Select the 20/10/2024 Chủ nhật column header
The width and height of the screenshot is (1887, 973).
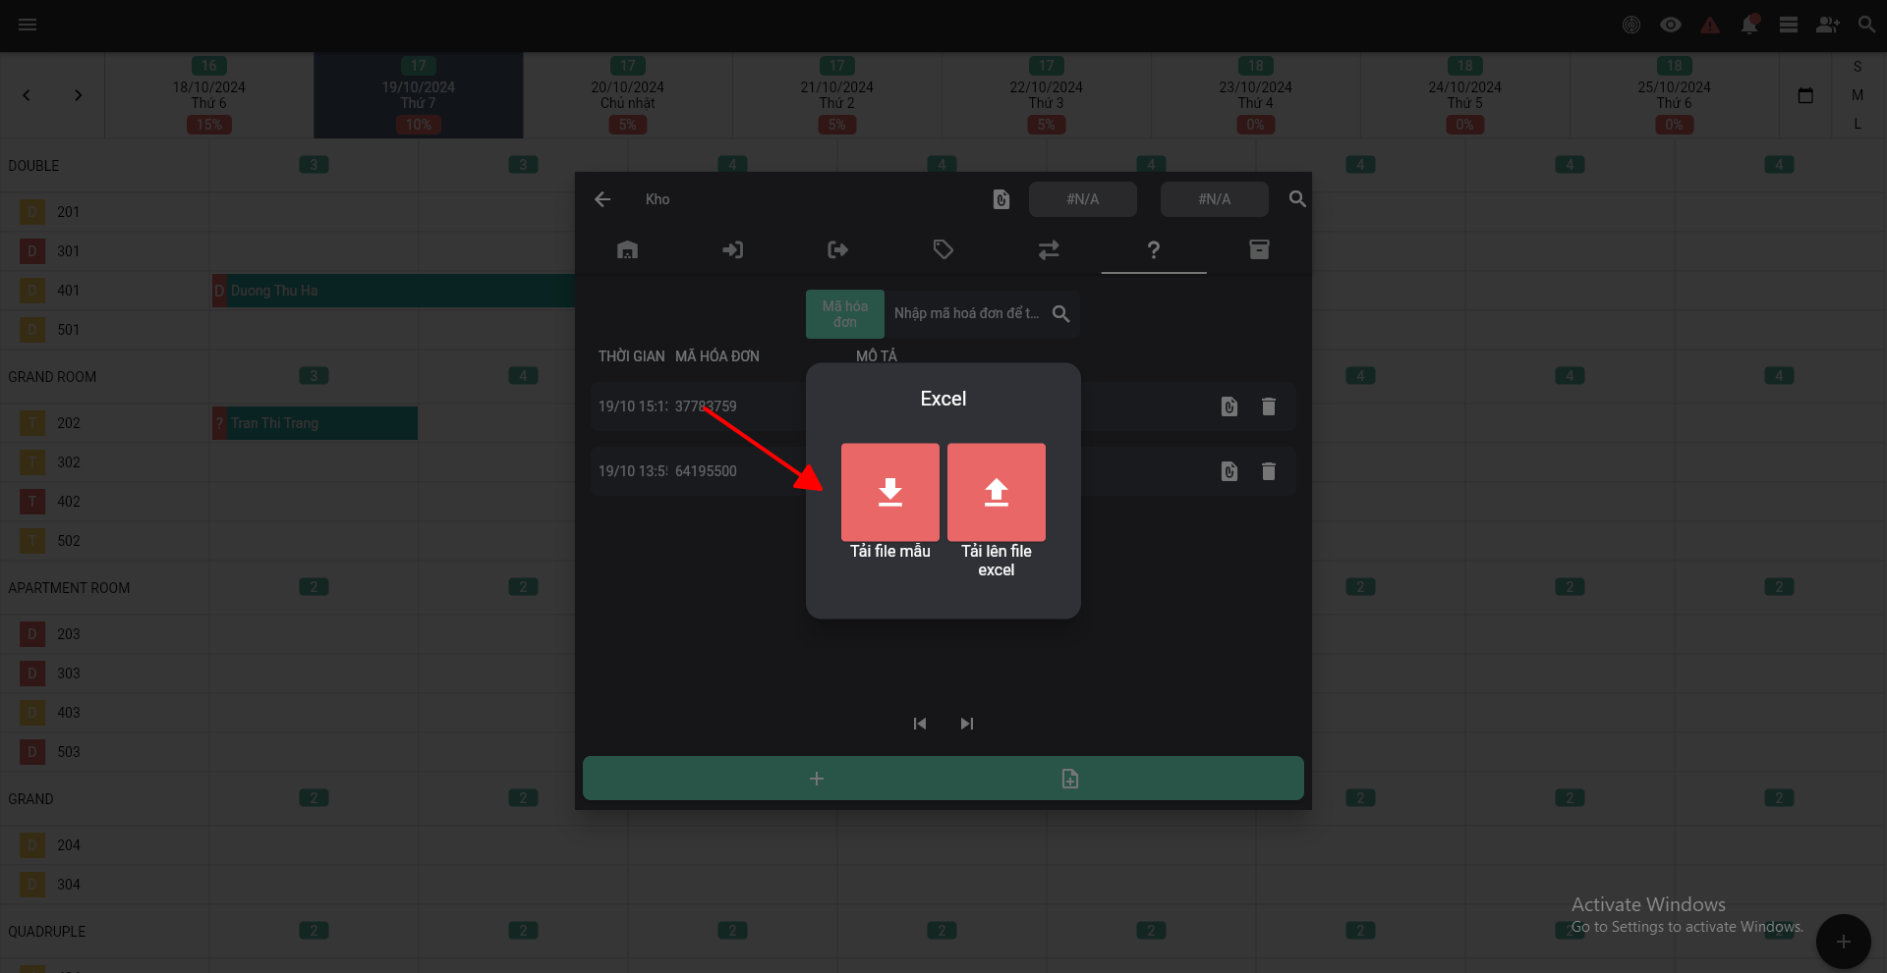click(x=628, y=95)
